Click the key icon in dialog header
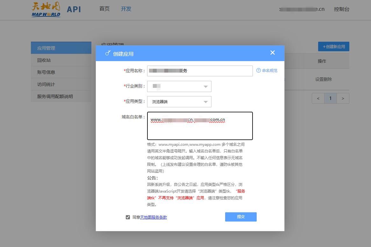 click(108, 53)
